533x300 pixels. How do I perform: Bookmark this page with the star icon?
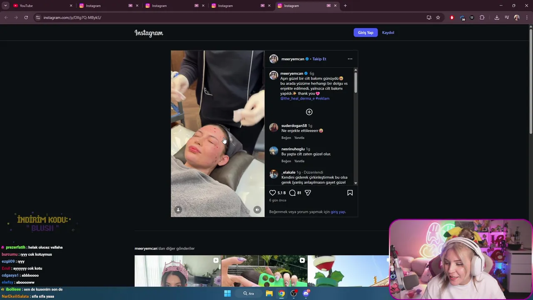tap(438, 17)
